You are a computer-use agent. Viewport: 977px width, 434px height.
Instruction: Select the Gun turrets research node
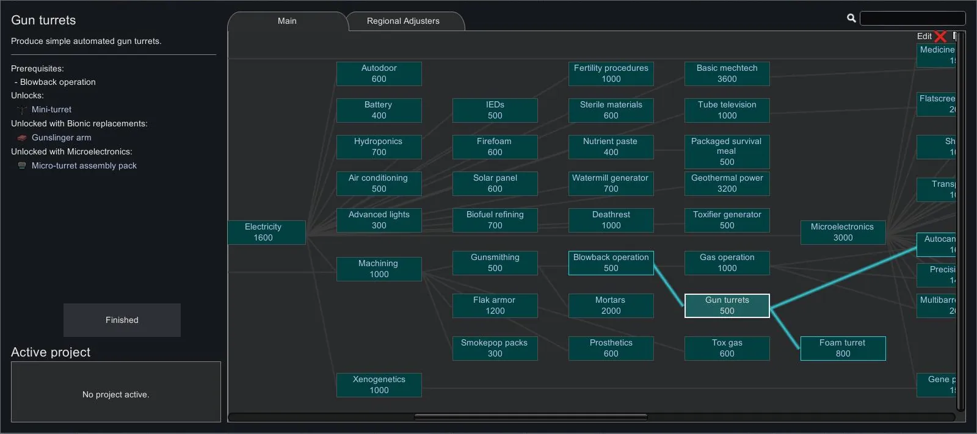(x=727, y=306)
